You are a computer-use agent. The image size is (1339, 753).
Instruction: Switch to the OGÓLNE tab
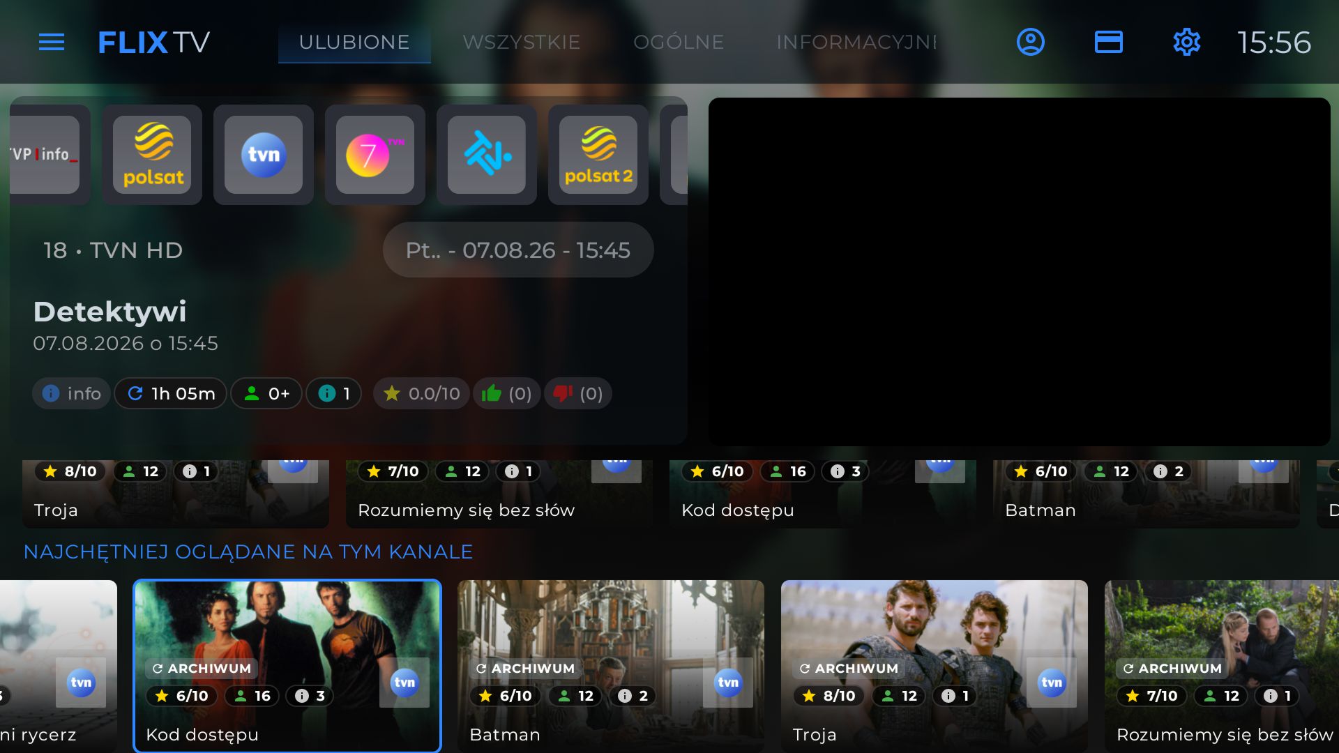click(679, 43)
